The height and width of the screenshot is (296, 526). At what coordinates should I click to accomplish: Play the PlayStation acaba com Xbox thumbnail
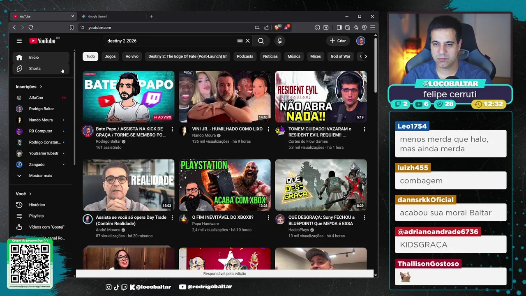[x=225, y=185]
